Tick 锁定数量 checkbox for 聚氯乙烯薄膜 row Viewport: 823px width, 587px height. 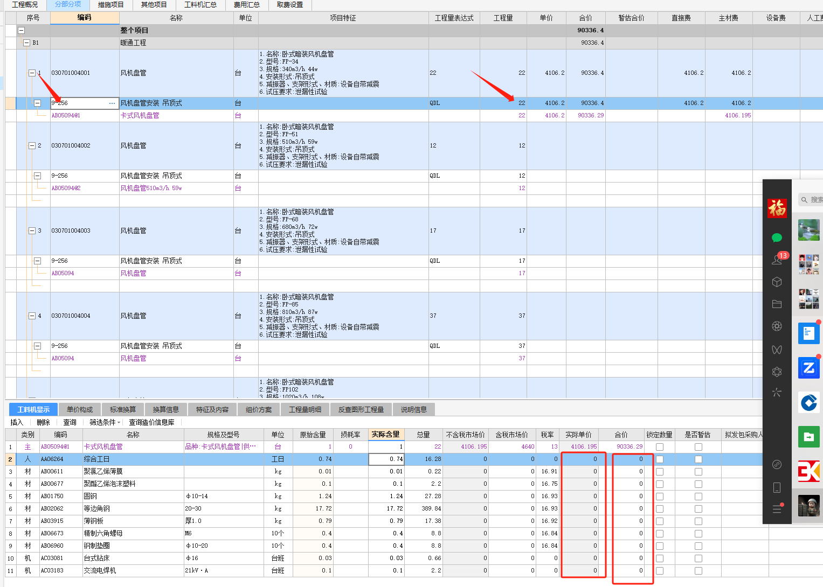(x=659, y=472)
